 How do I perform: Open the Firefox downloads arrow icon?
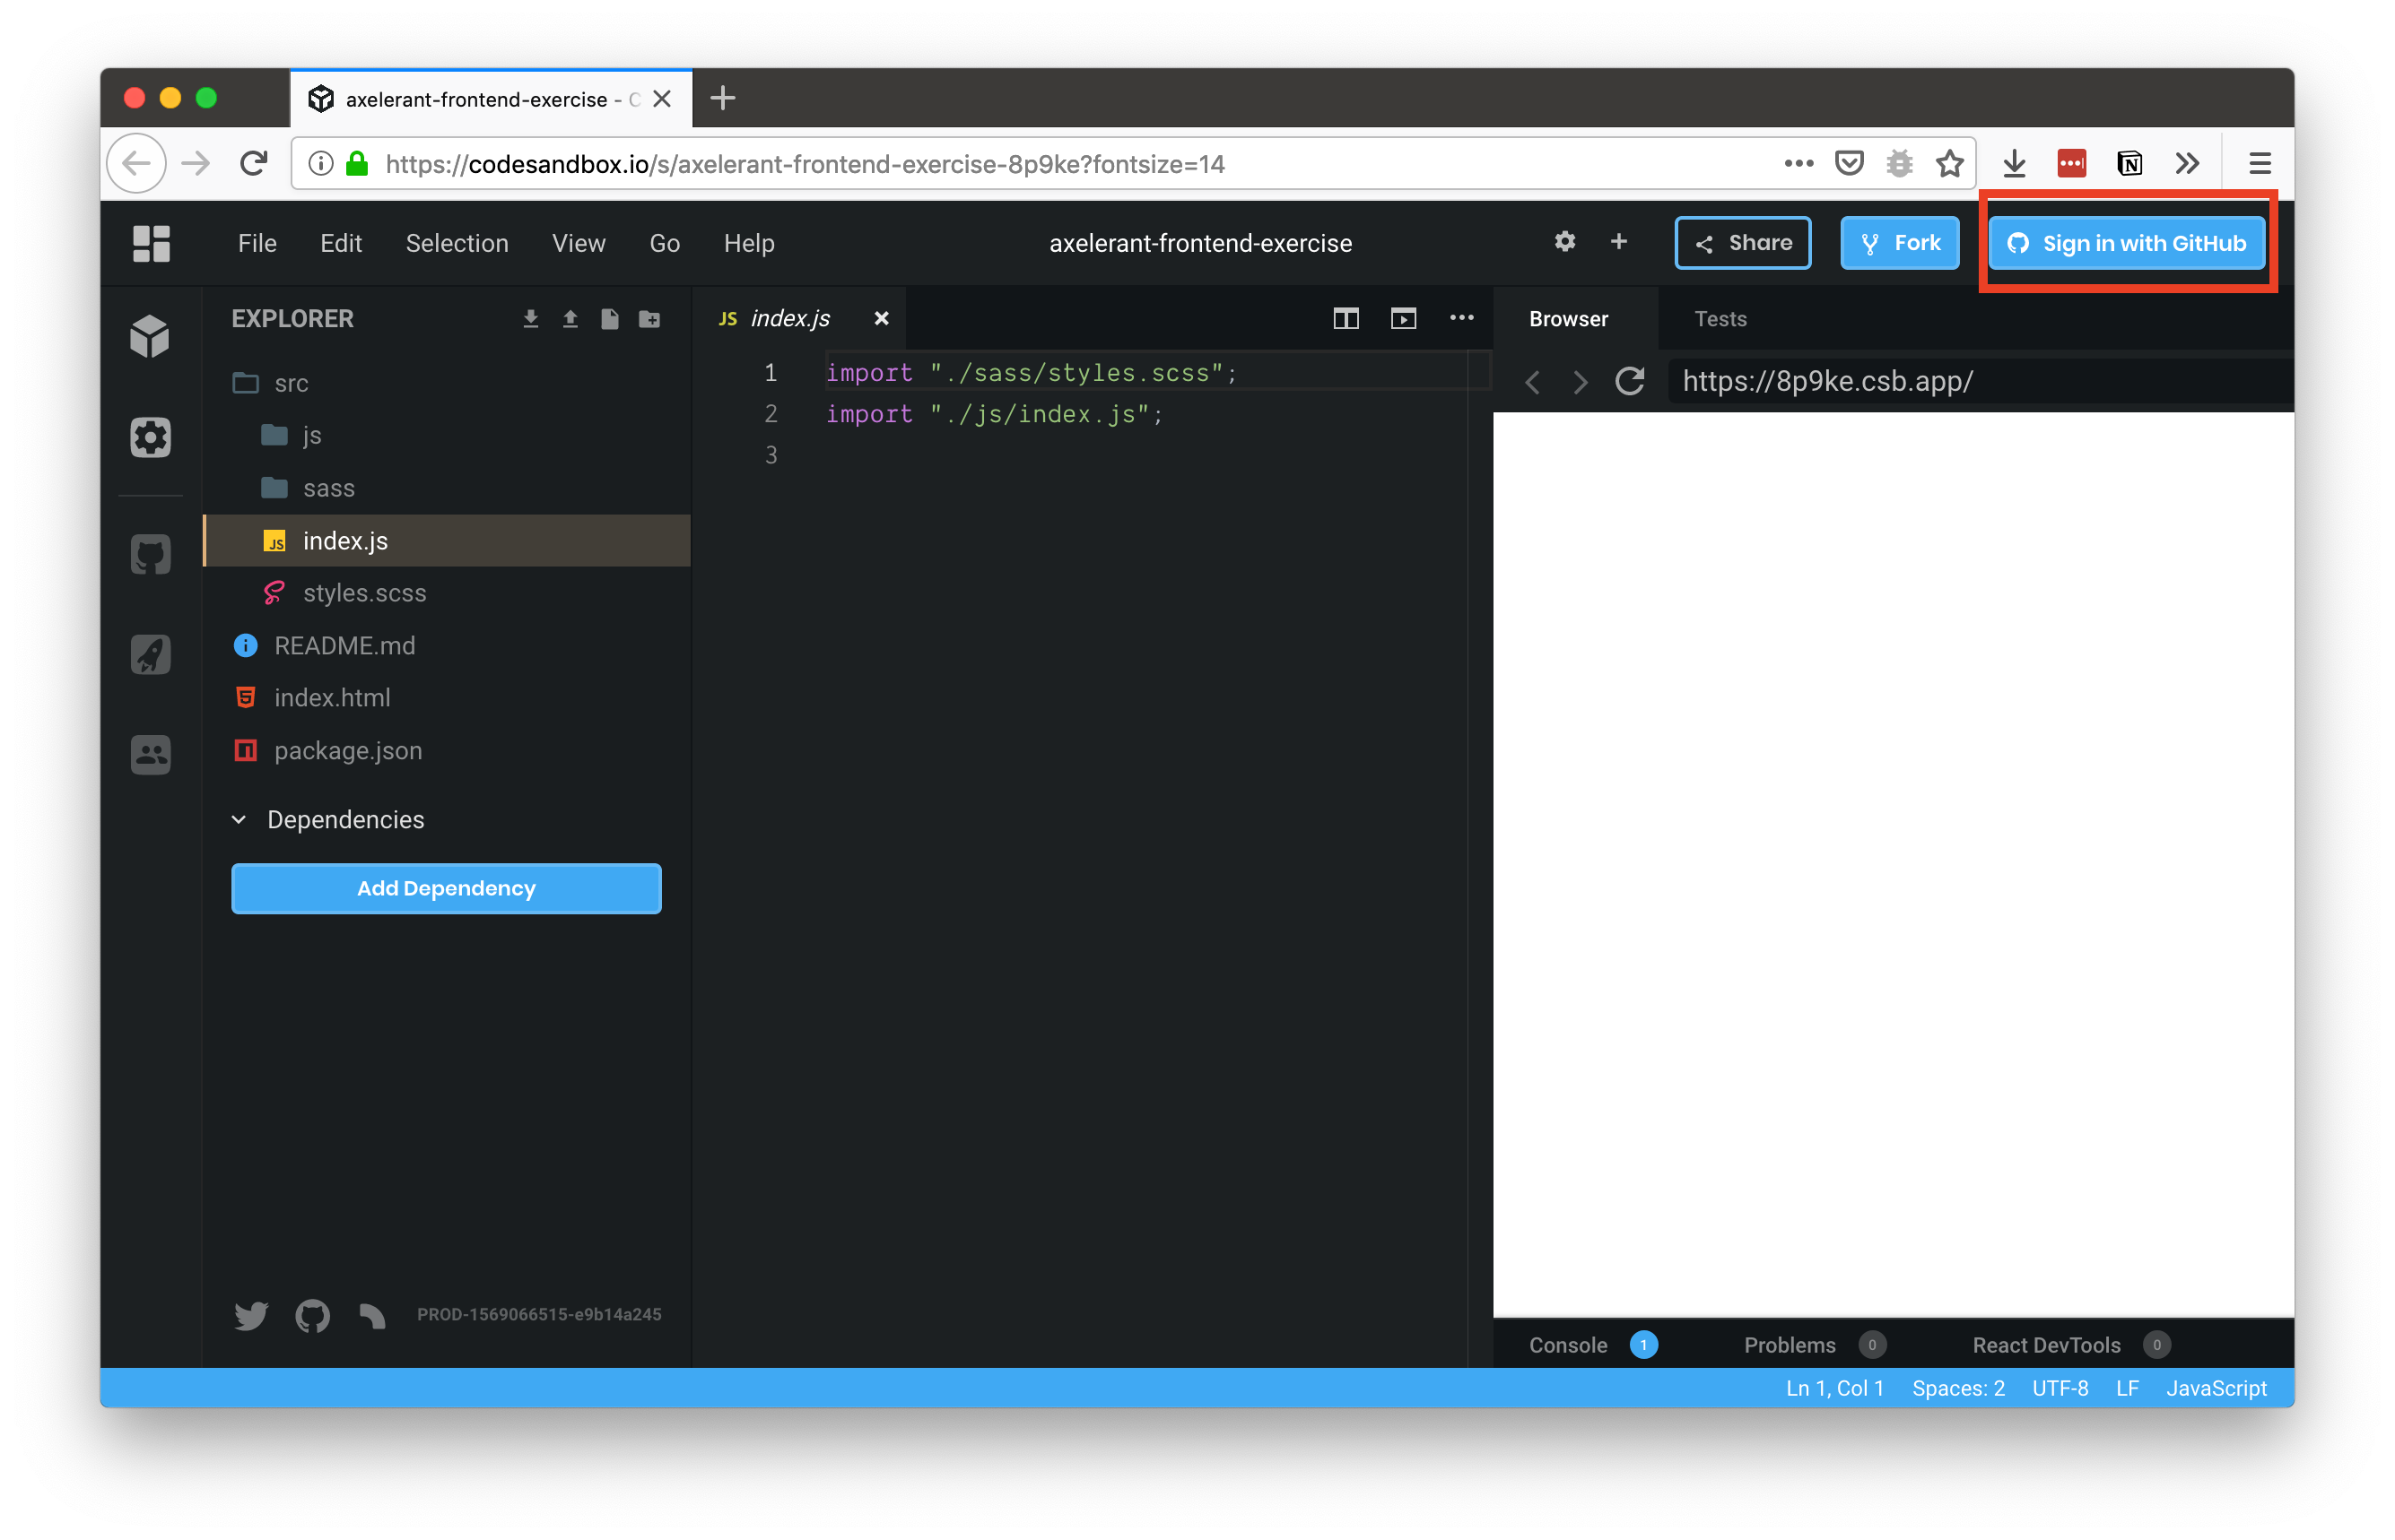(x=2014, y=163)
